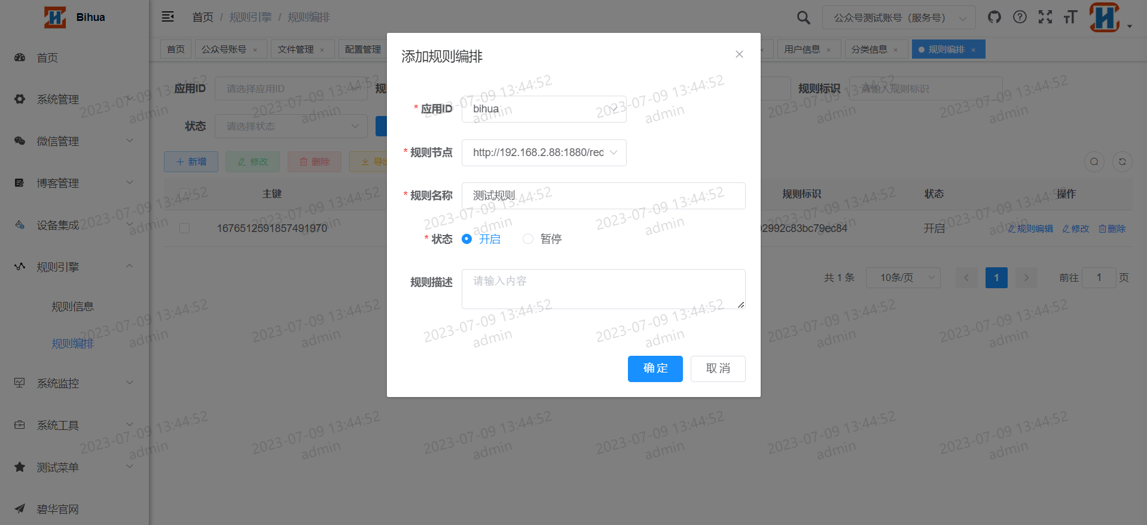
Task: Open the 公众号测试账号 account selector
Action: tap(898, 18)
